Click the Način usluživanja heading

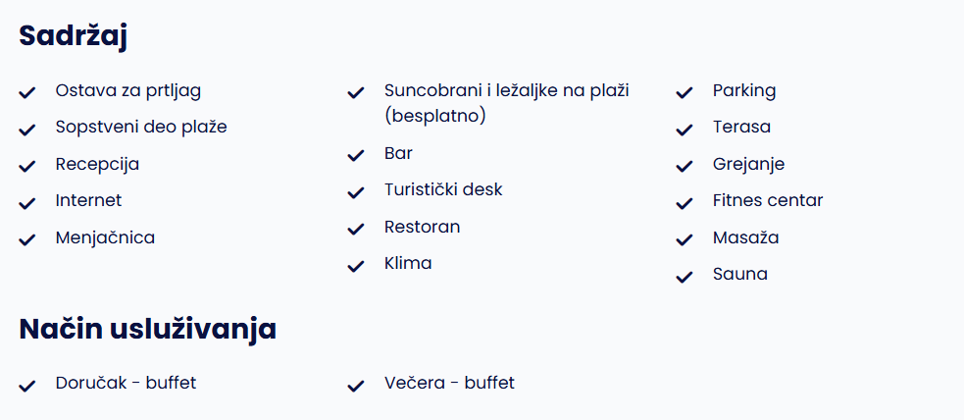147,329
